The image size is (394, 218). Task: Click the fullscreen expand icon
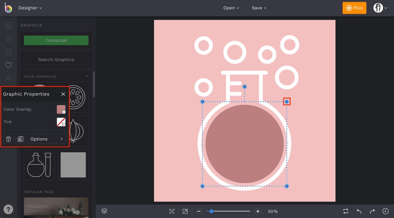[x=185, y=211]
